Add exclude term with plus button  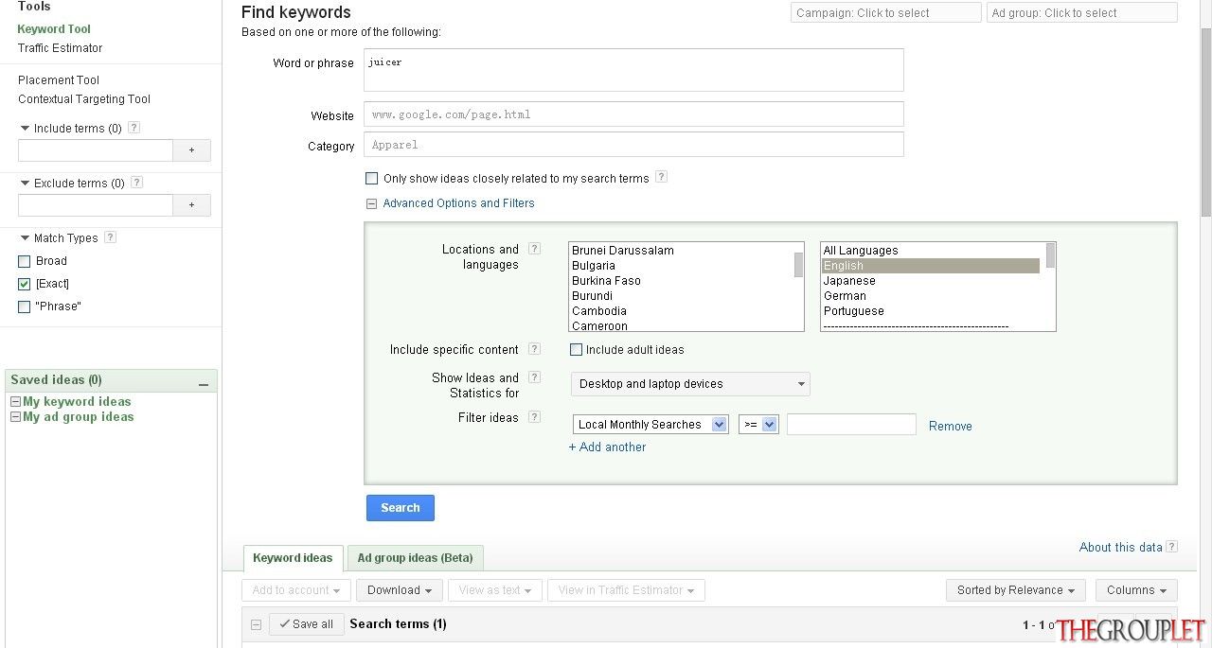tap(191, 205)
